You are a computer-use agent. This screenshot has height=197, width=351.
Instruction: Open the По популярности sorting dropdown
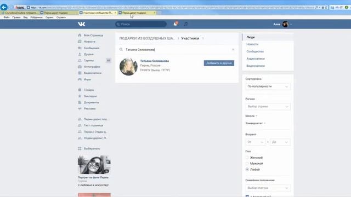268,86
